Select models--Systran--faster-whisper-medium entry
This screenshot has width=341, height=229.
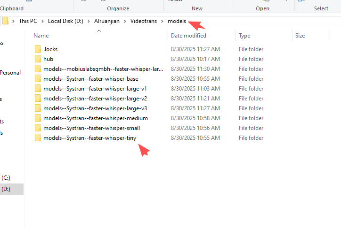point(96,118)
